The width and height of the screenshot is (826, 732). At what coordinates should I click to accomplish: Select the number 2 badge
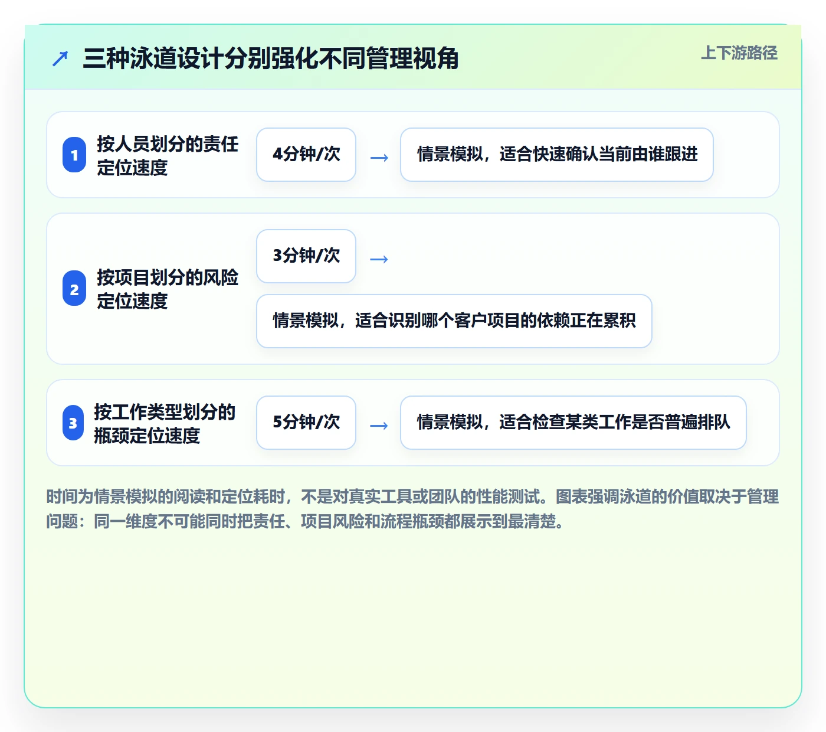tap(74, 289)
